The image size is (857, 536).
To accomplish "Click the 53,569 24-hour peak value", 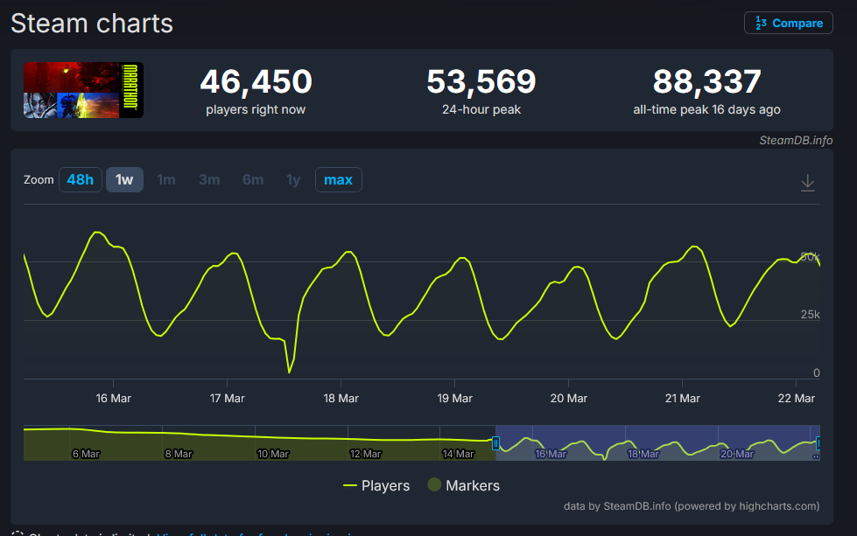I will pyautogui.click(x=481, y=81).
